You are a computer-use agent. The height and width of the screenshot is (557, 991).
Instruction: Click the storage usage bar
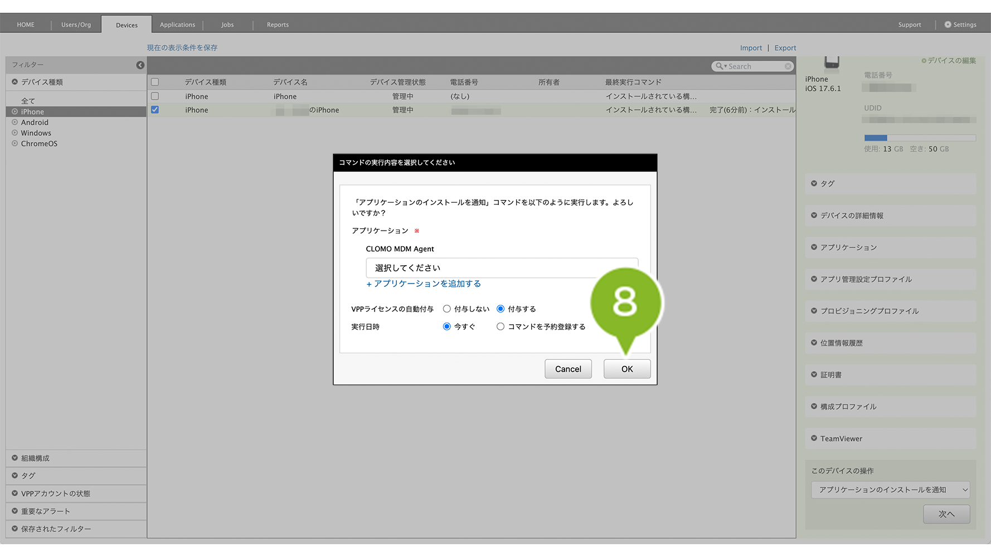[x=919, y=138]
